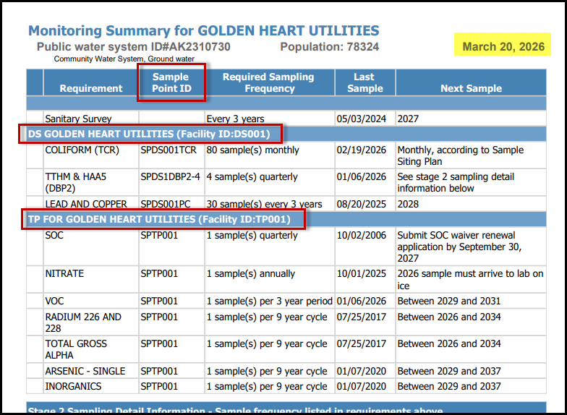Click the highlighted March 20, 2026 date
The width and height of the screenshot is (567, 415).
503,46
